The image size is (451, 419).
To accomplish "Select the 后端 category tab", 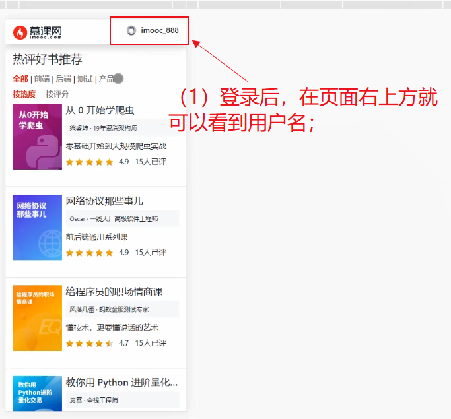I will pyautogui.click(x=63, y=79).
